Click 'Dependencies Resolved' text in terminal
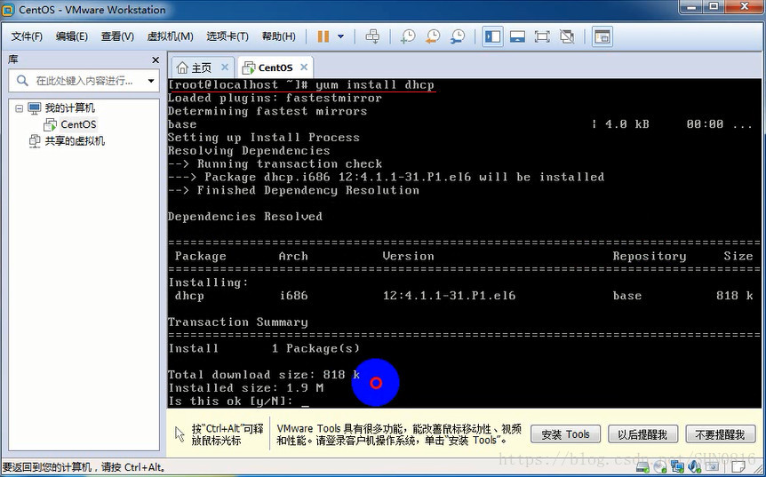Viewport: 766px width, 477px height. (x=245, y=217)
